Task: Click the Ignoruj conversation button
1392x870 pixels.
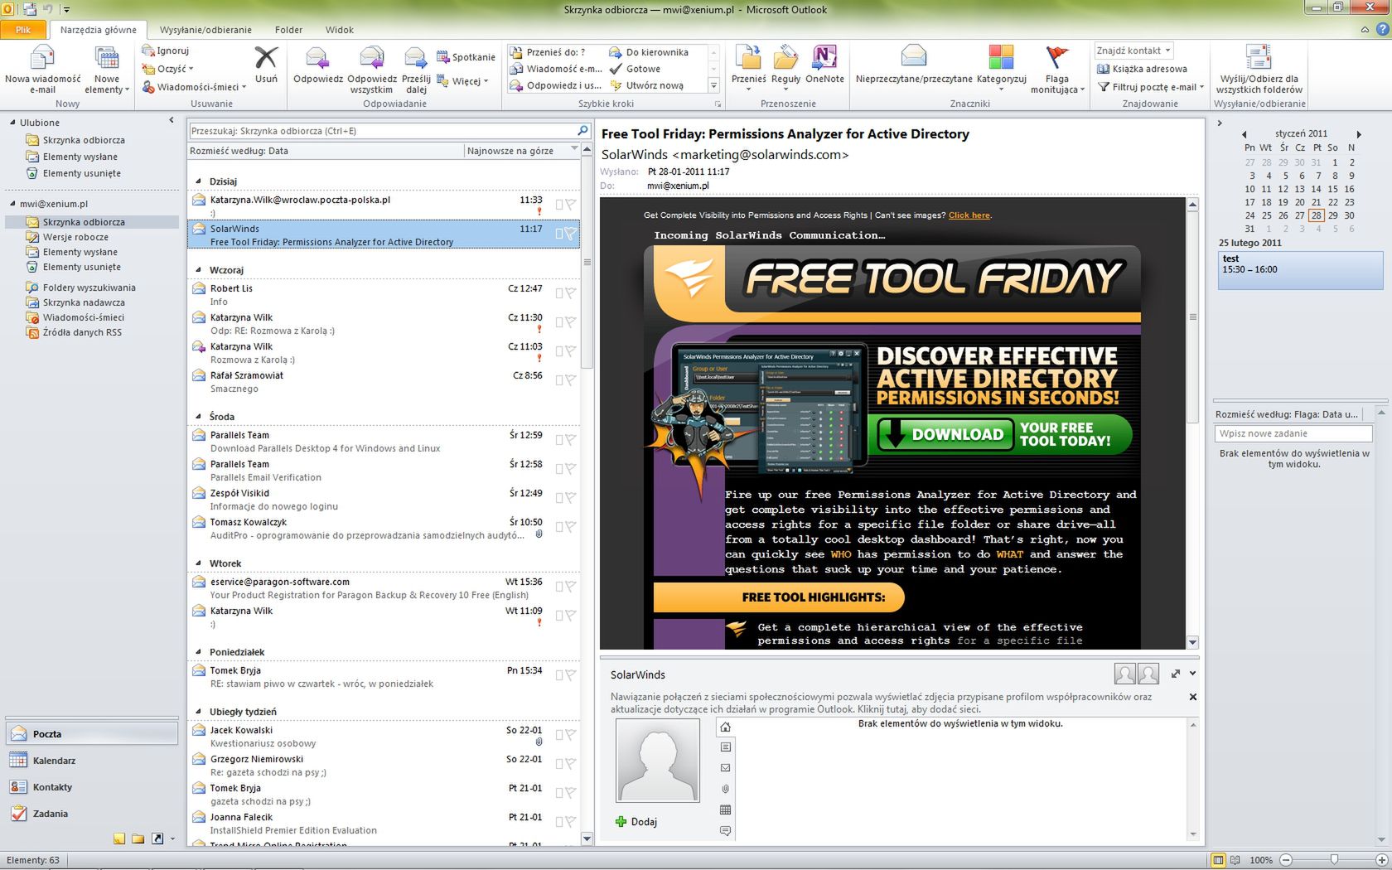Action: tap(165, 51)
